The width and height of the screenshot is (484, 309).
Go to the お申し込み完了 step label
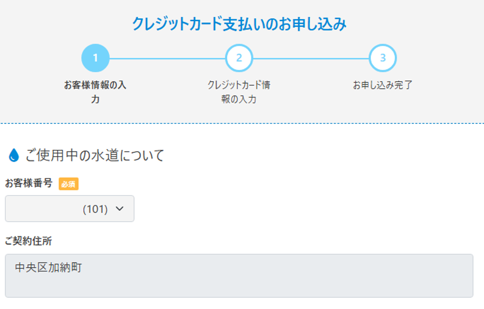coord(383,85)
